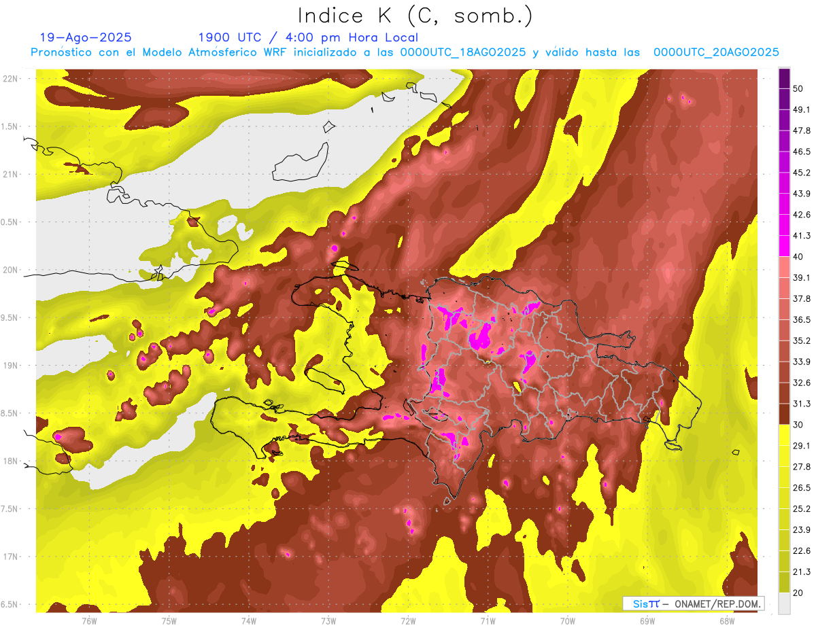Select the "20N" latitude label

pos(10,270)
